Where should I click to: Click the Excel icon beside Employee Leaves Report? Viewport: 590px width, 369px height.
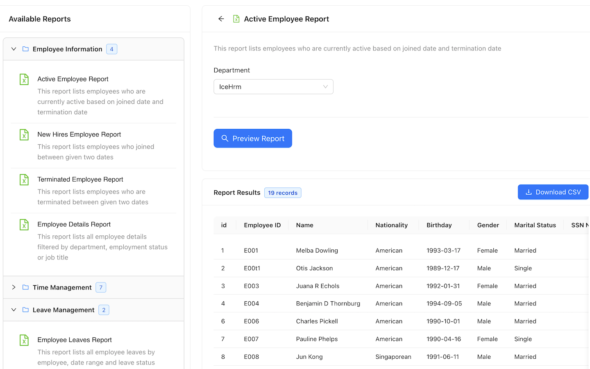[x=24, y=340]
